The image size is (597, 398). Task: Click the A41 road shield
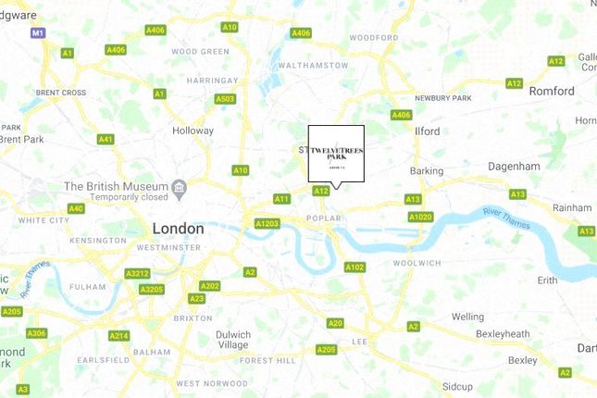[106, 140]
